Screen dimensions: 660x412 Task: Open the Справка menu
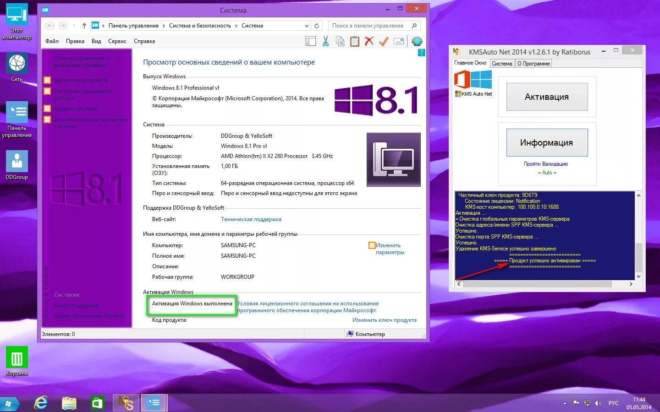144,41
